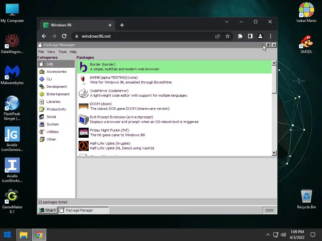Click the package list scrollbar thumb
The width and height of the screenshot is (322, 241).
(274, 79)
